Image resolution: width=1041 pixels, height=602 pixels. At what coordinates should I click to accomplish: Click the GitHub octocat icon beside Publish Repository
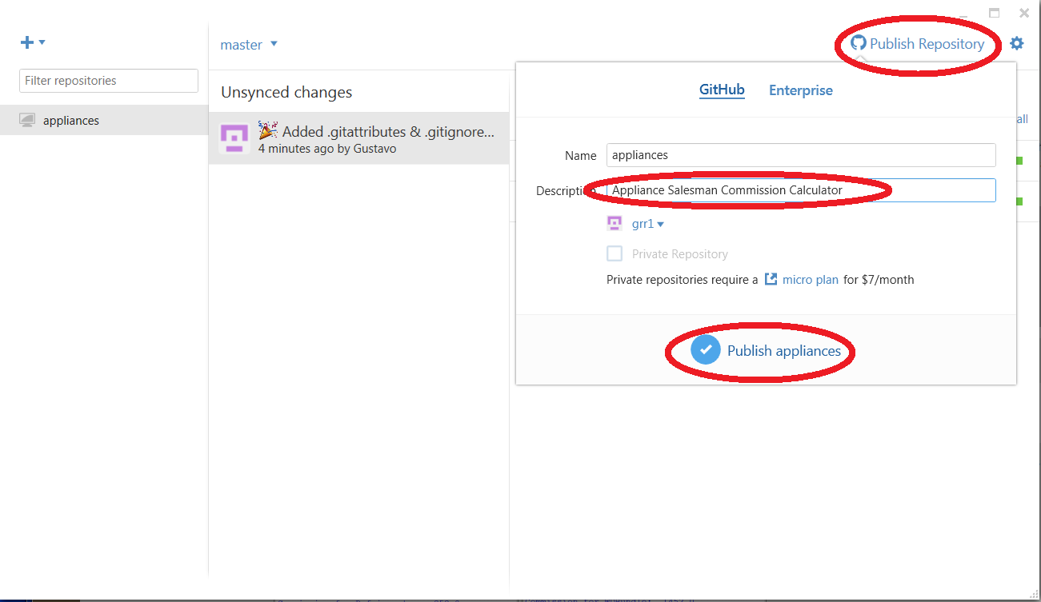tap(859, 43)
